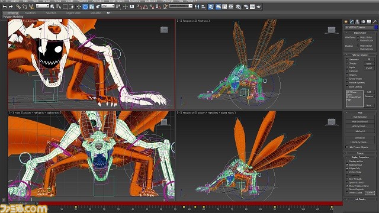
Task: Enable the Bone Objects hide checkbox
Action: (x=347, y=86)
